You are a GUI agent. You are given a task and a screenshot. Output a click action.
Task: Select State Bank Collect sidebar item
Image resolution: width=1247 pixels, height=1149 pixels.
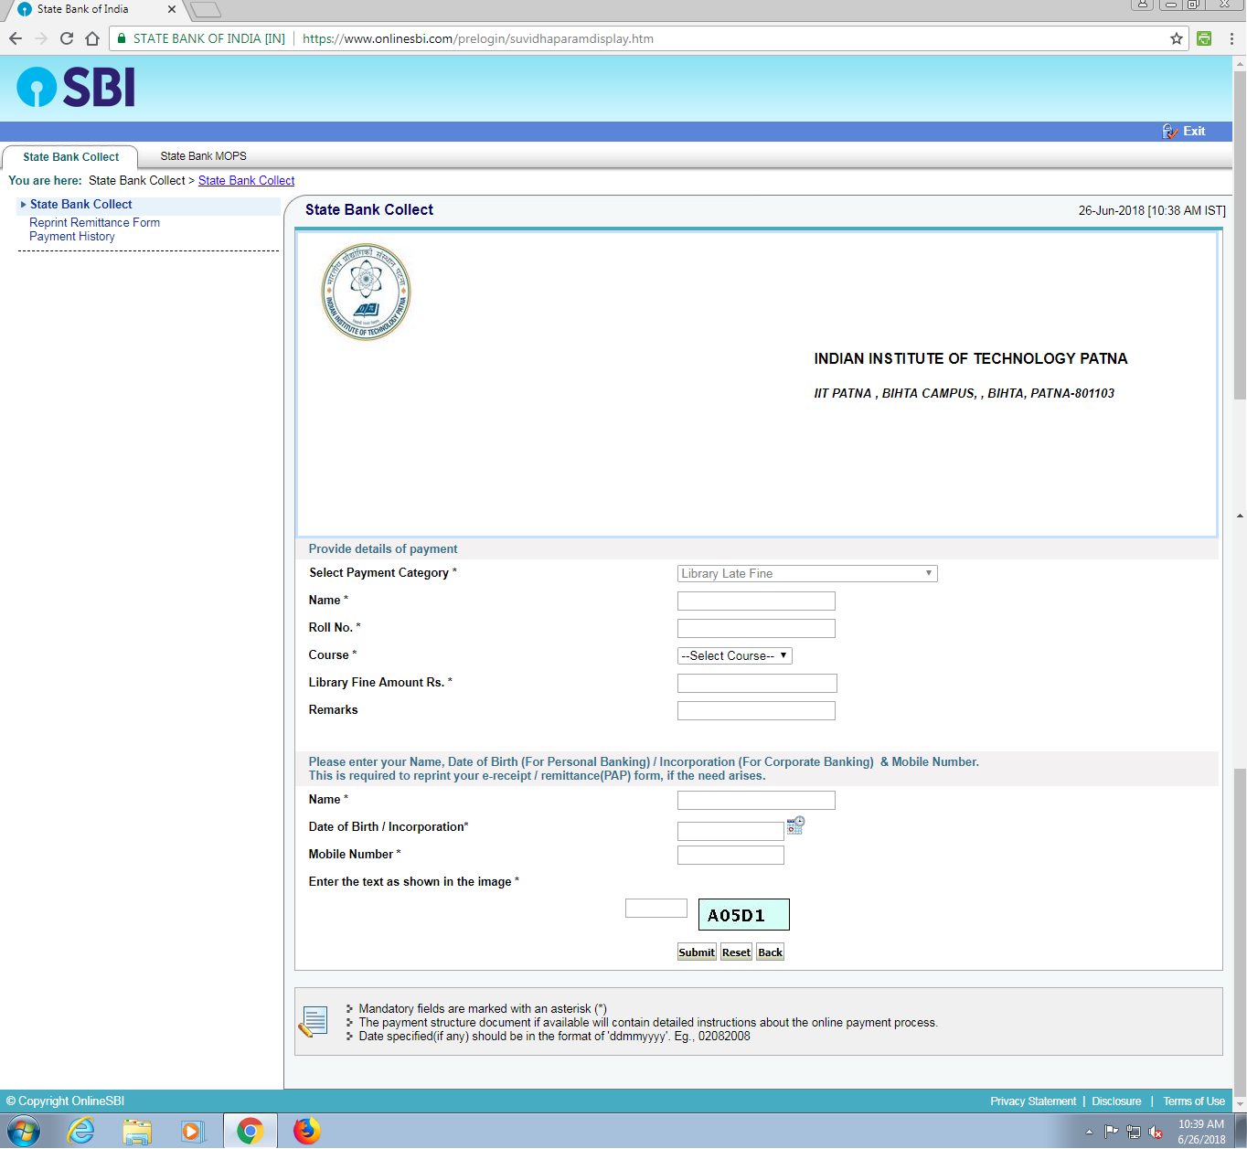(x=80, y=205)
